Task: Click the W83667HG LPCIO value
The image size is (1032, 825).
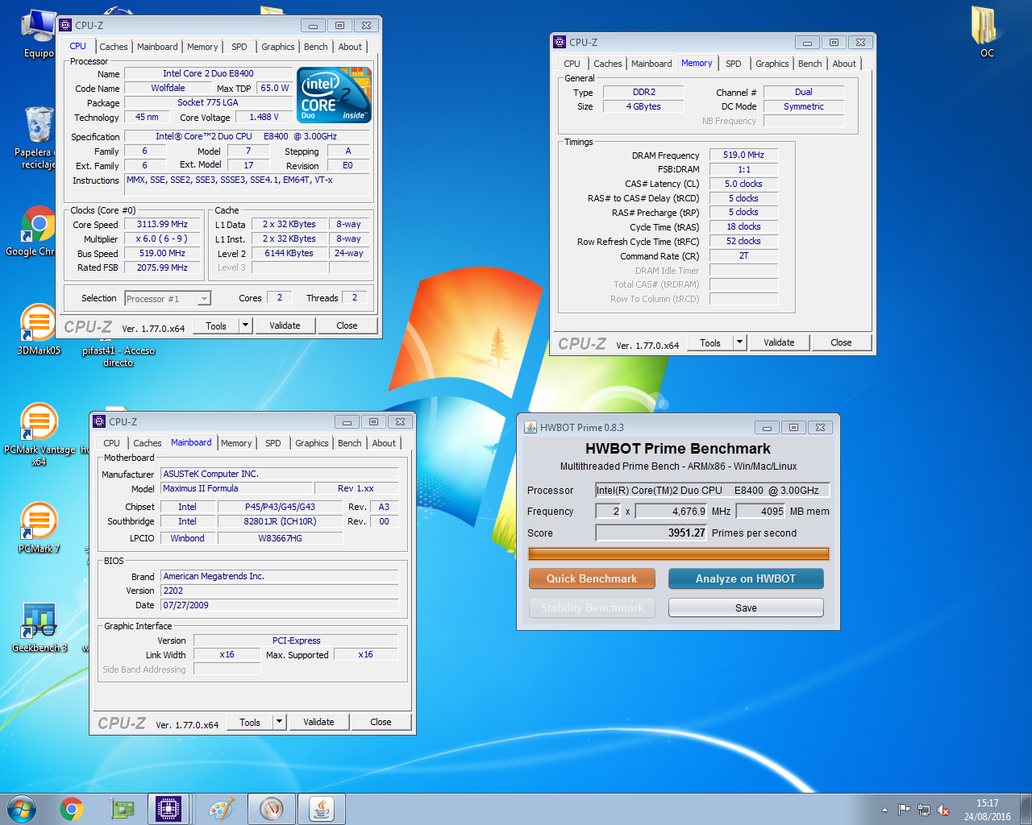Action: 280,538
